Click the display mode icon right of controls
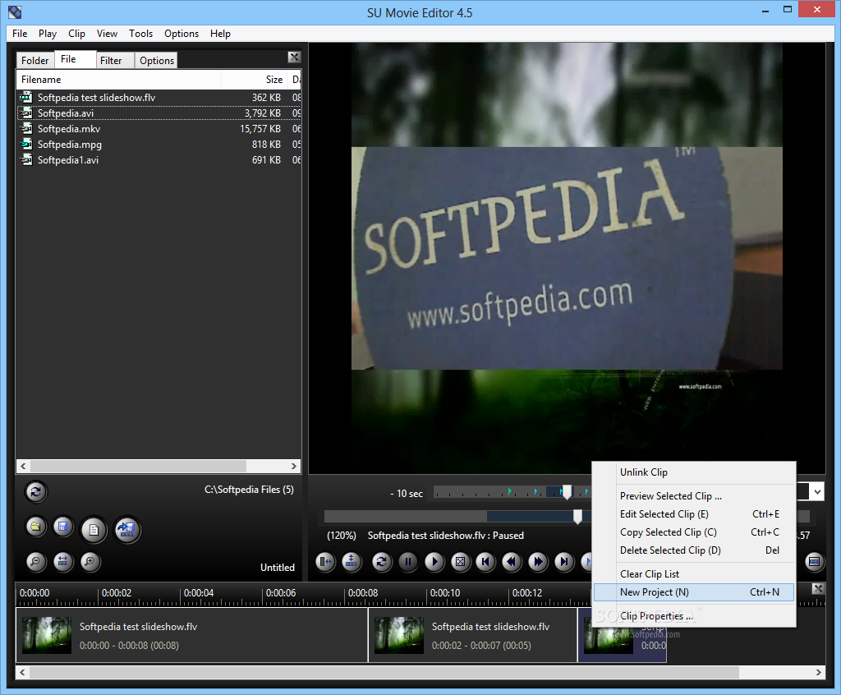Image resolution: width=841 pixels, height=695 pixels. (x=814, y=562)
